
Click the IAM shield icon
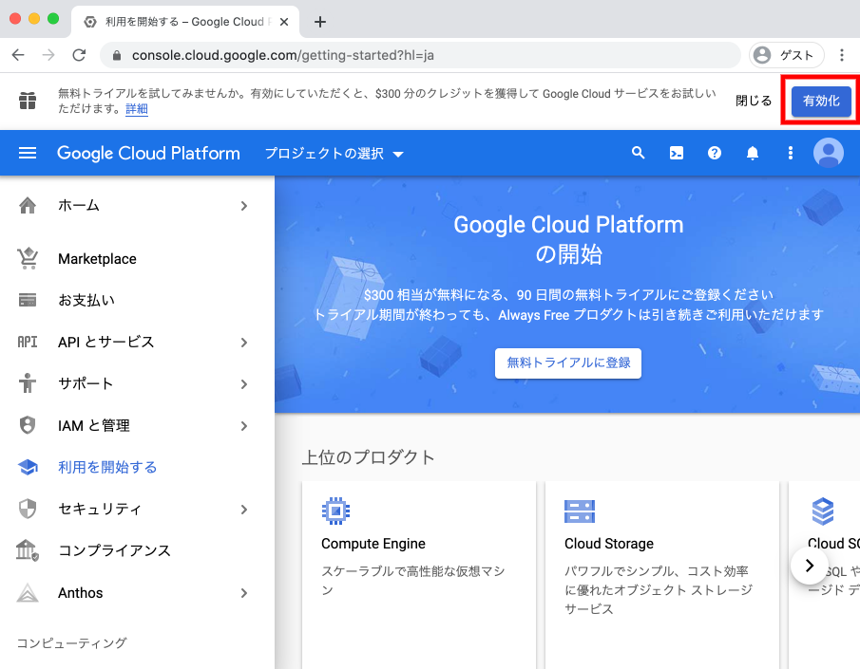28,425
